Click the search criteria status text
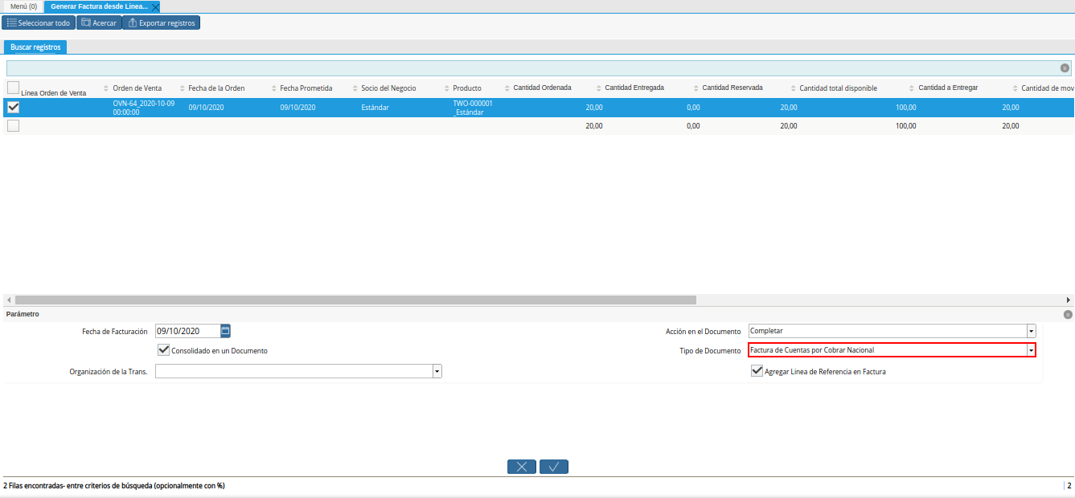 (114, 486)
